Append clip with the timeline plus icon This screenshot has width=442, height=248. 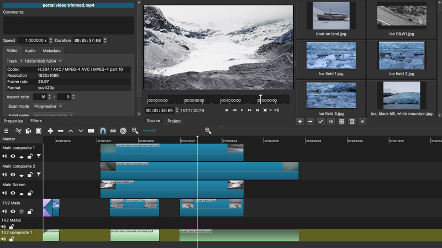[50, 131]
